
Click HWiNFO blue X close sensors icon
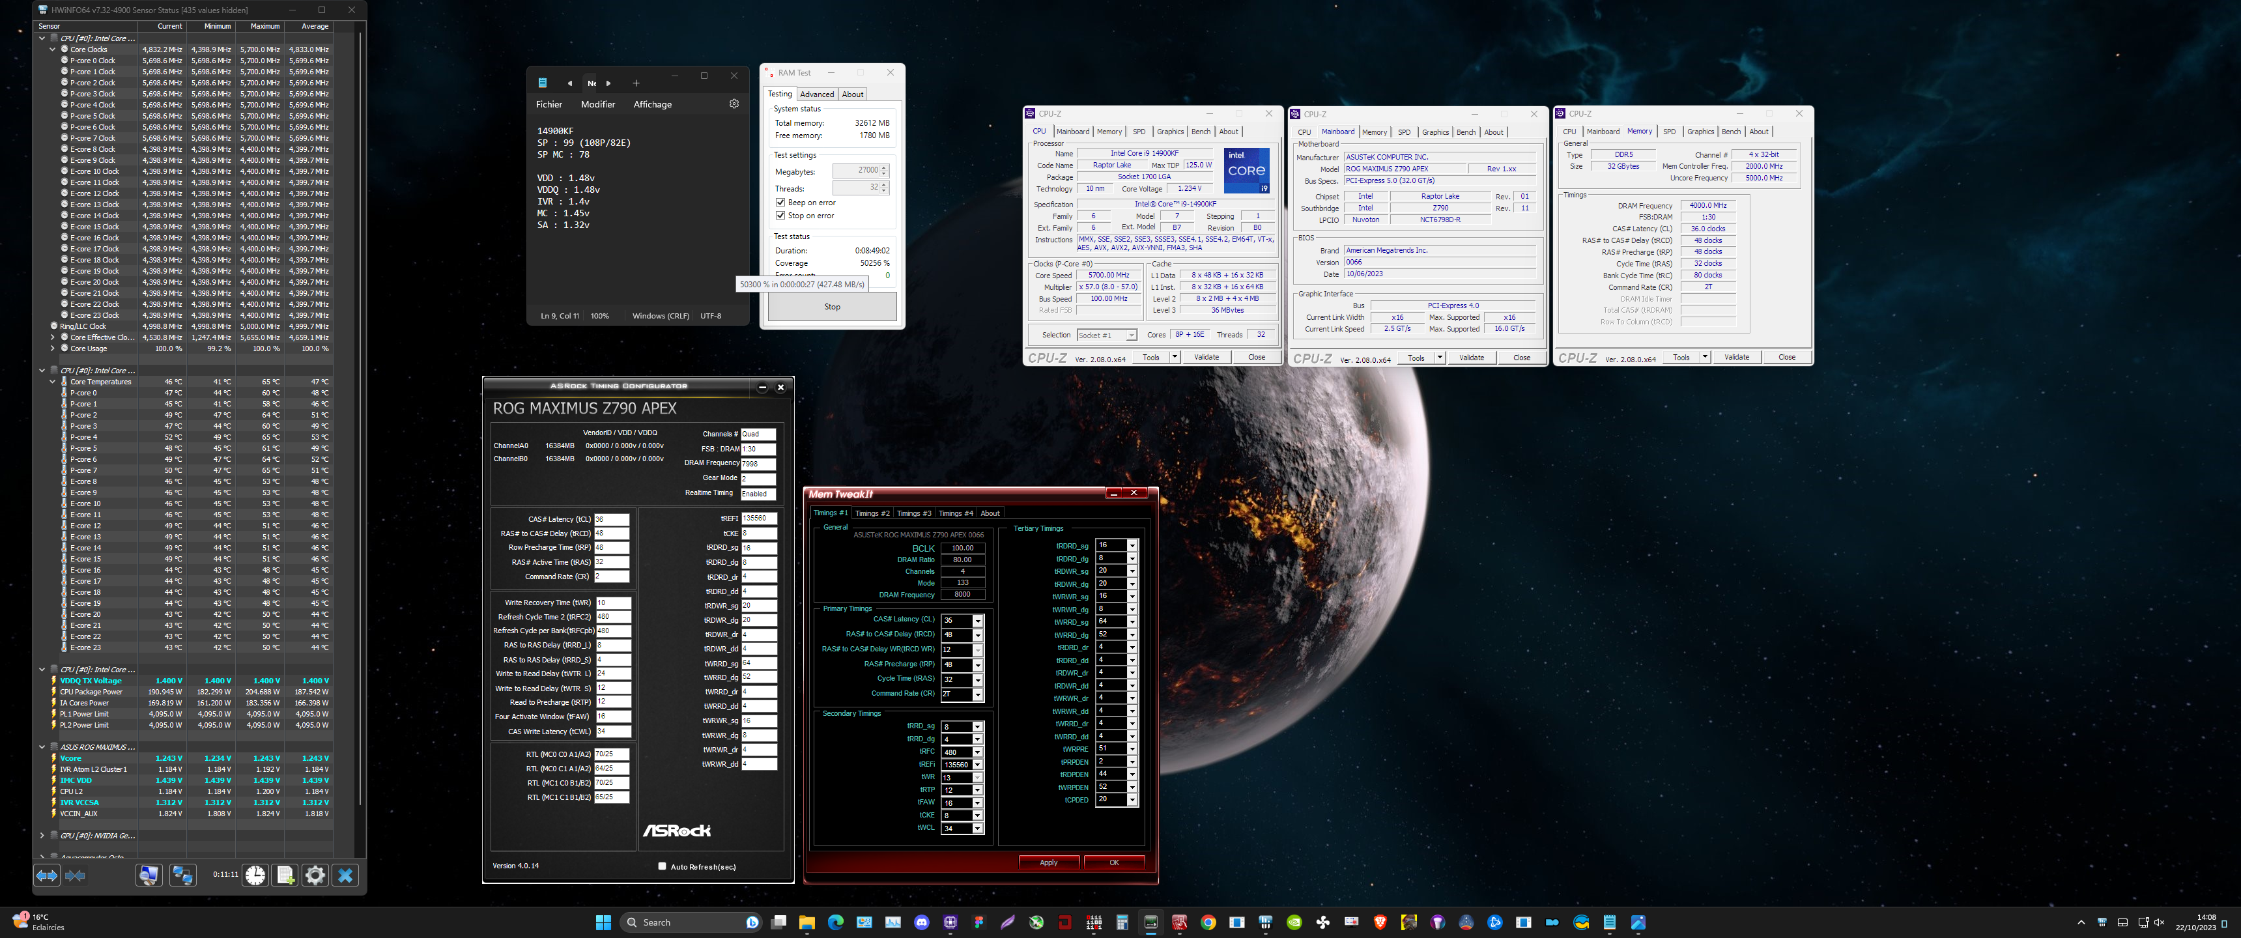pos(345,875)
